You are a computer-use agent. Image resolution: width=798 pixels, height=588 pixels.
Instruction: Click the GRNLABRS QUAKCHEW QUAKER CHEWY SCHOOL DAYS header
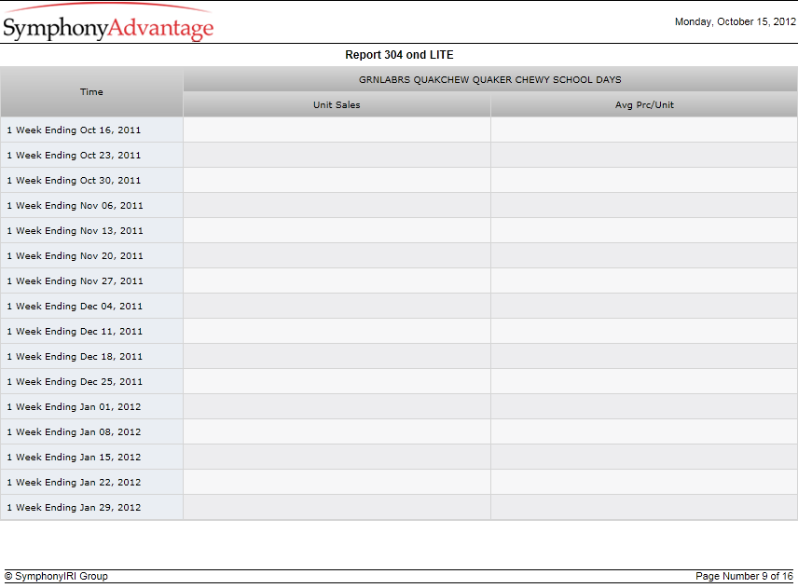[490, 80]
